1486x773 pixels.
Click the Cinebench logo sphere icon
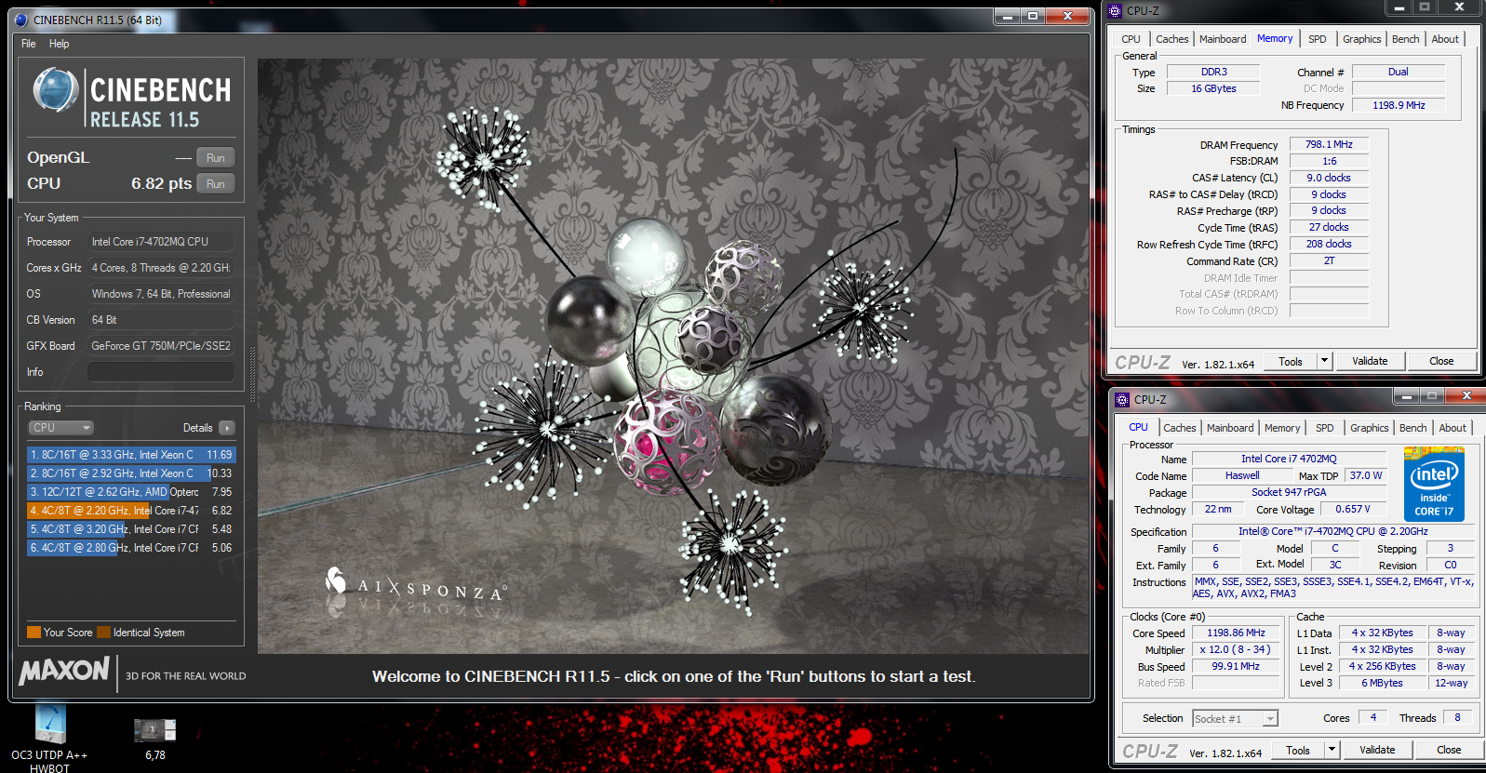56,90
